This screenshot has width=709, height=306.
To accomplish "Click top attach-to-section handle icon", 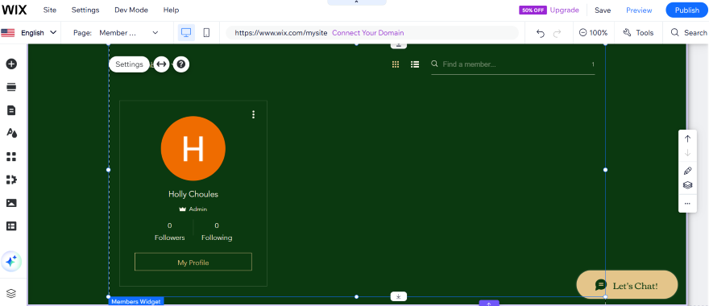I will [399, 45].
